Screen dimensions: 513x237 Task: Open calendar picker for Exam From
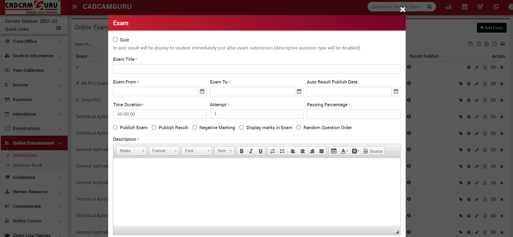[202, 91]
